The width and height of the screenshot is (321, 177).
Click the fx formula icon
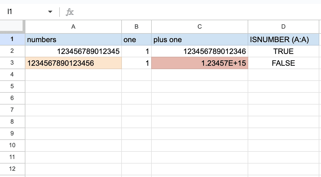click(70, 12)
